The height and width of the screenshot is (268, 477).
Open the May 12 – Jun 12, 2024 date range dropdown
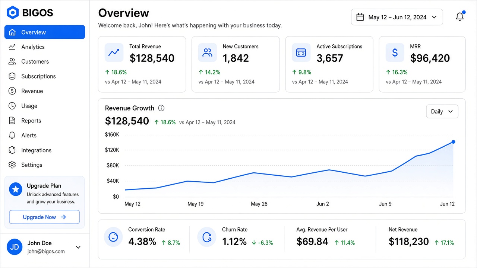pyautogui.click(x=397, y=17)
